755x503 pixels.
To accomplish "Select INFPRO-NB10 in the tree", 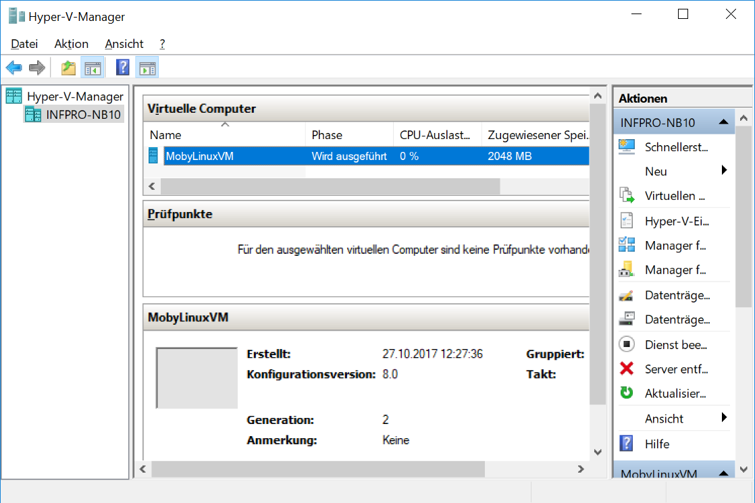I will point(83,115).
